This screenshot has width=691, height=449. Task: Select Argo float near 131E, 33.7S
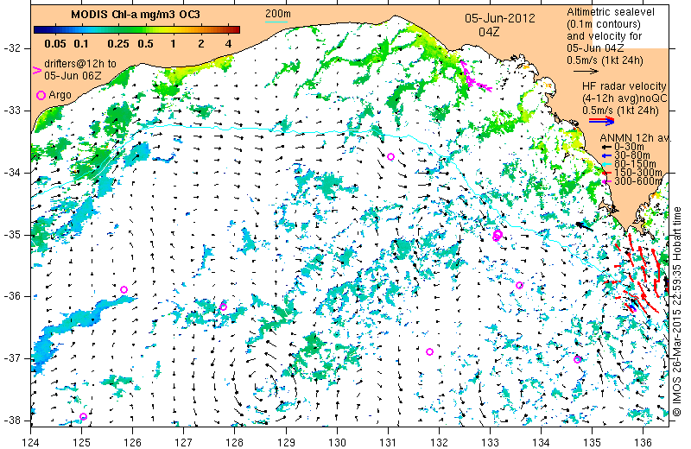pyautogui.click(x=390, y=156)
